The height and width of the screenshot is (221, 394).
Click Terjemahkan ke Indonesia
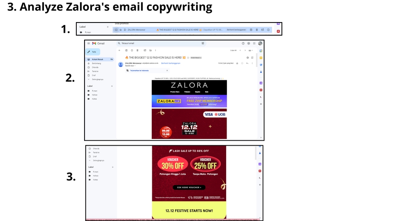pos(139,71)
